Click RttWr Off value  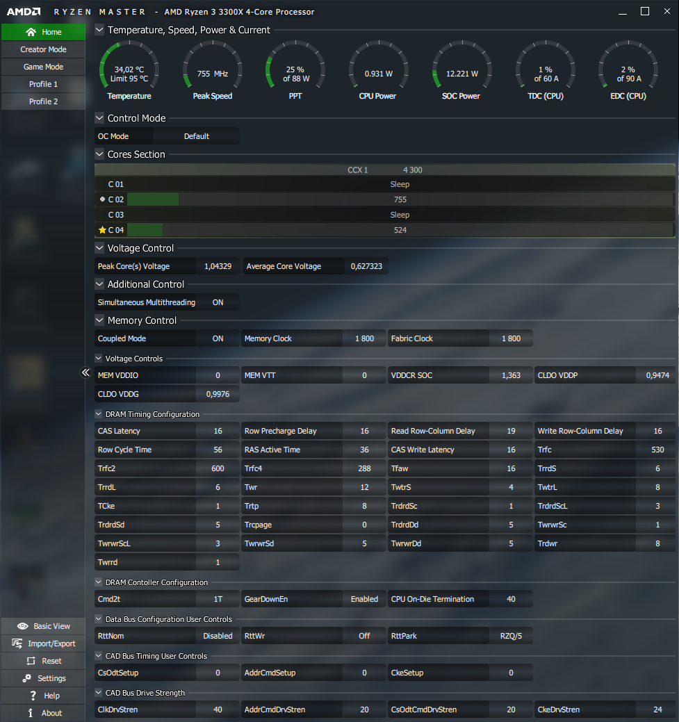[x=364, y=636]
